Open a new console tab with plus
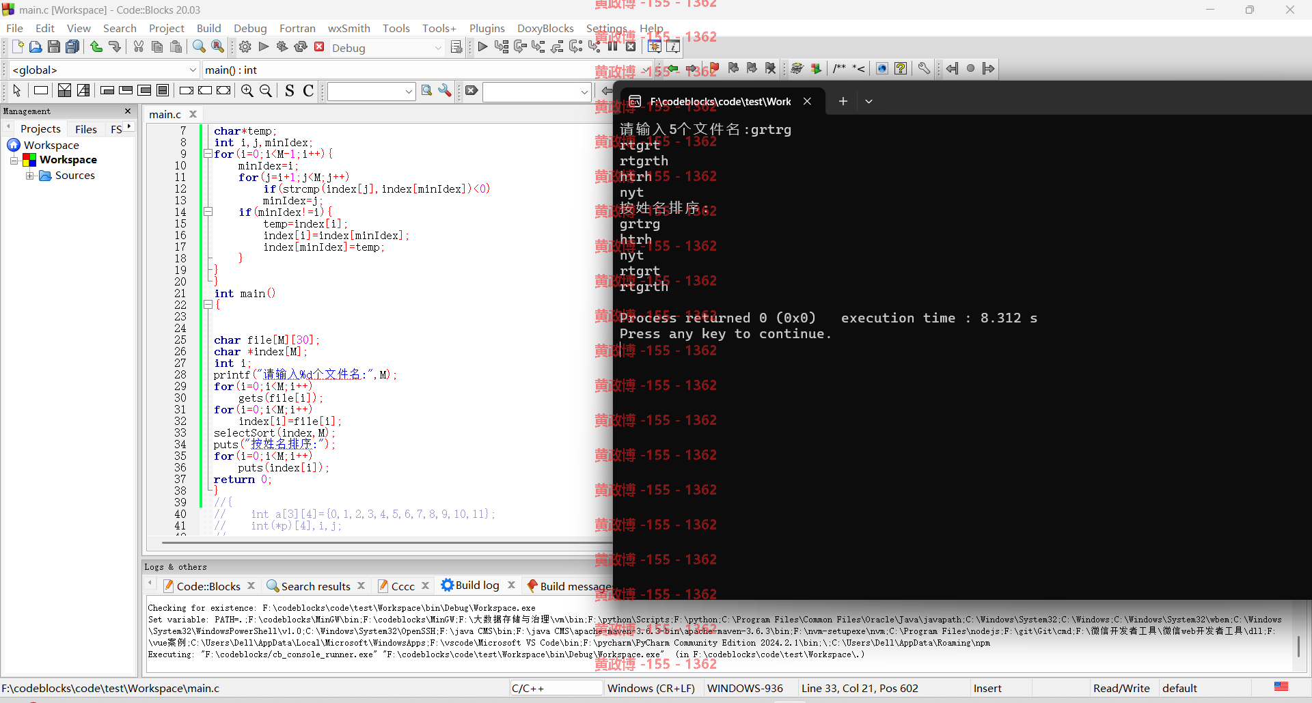This screenshot has height=703, width=1312. click(843, 101)
